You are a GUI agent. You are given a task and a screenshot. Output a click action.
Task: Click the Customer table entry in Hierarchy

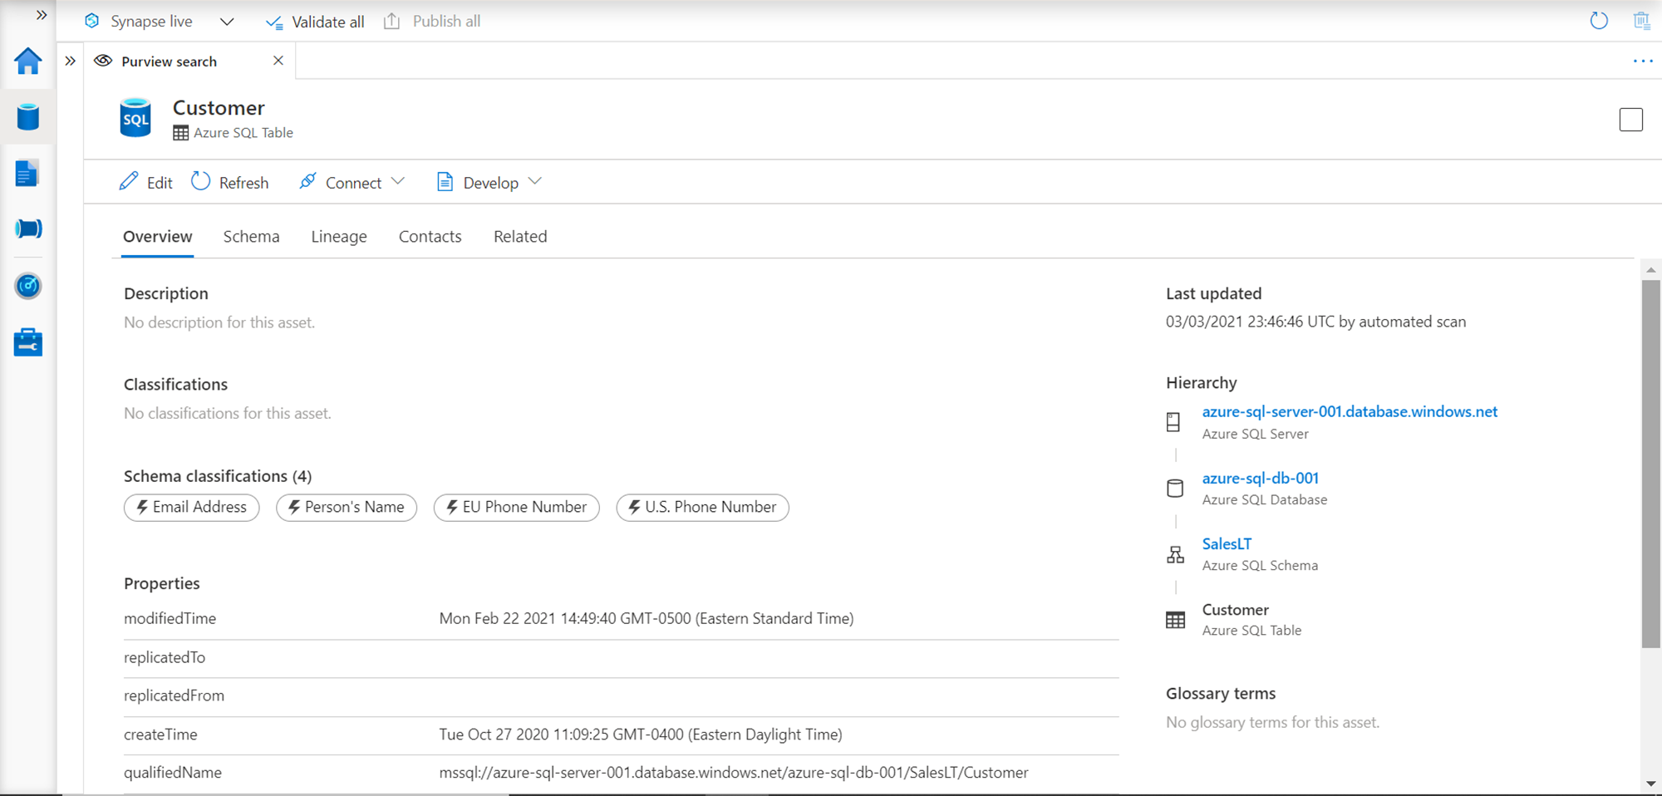[x=1236, y=610]
